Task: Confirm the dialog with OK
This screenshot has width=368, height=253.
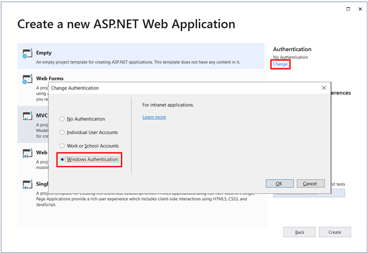Action: (x=279, y=184)
